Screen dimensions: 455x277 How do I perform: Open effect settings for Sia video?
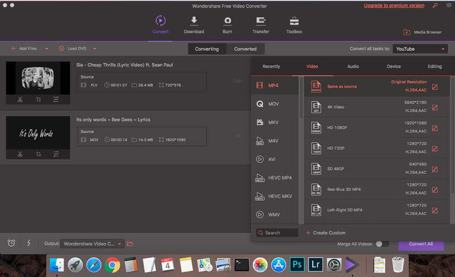[x=56, y=99]
